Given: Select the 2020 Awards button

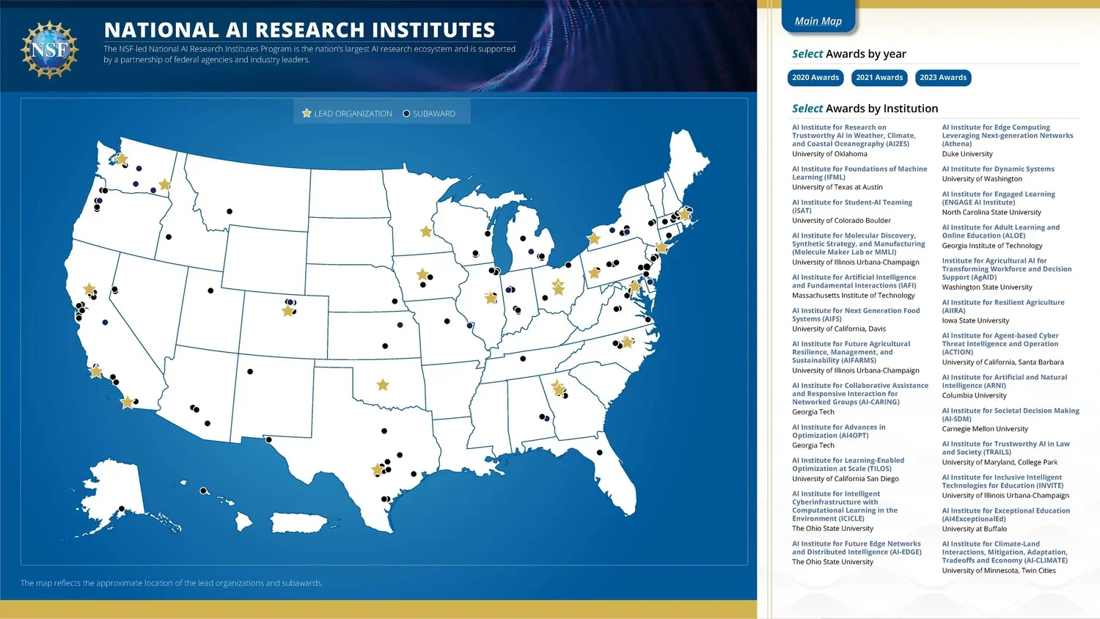Looking at the screenshot, I should (x=815, y=77).
